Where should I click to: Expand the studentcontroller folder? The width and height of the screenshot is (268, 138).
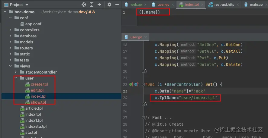(x=16, y=72)
